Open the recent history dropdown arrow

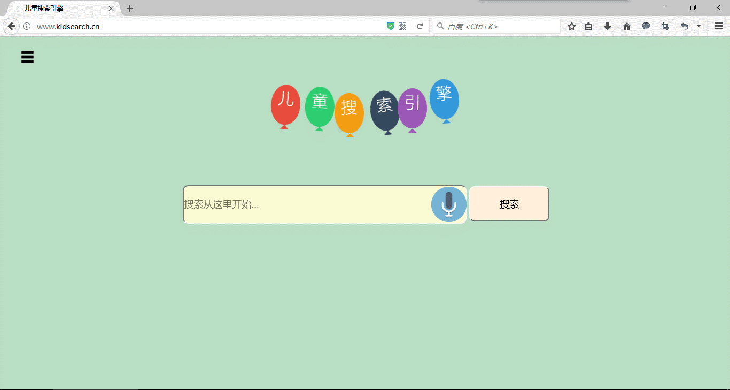(x=698, y=26)
